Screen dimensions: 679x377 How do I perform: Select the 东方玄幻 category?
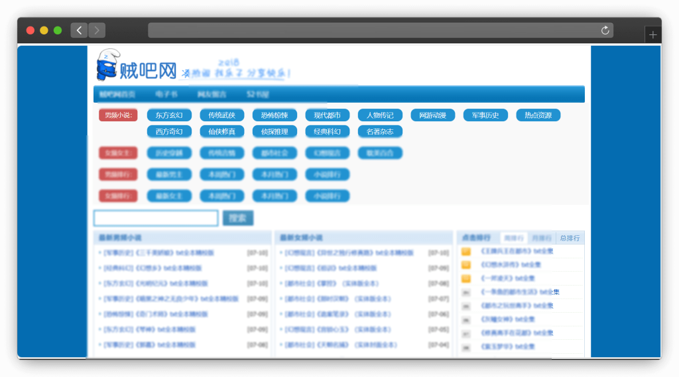point(169,115)
